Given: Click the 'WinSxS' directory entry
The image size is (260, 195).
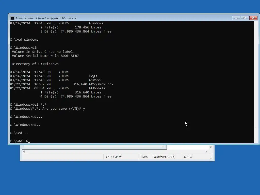Looking at the screenshot, I should click(x=95, y=80).
